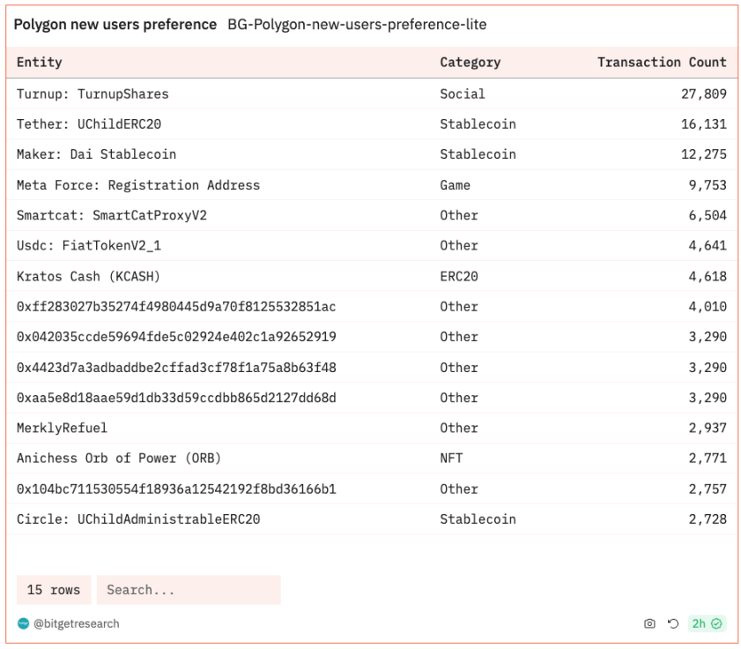Screen dimensions: 741x649
Task: Select the Turnup: TurnupShares entity cell
Action: coord(93,93)
